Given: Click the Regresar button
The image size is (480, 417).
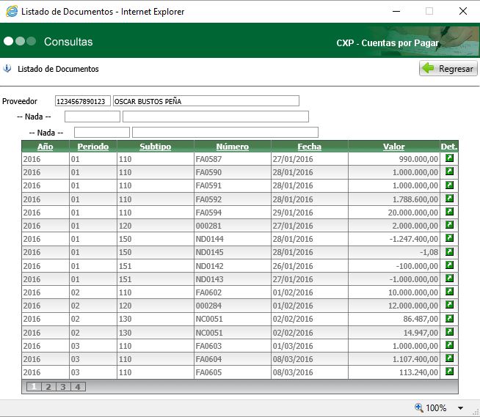Looking at the screenshot, I should coord(448,69).
